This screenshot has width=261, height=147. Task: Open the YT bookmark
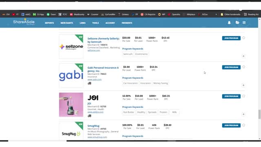[15, 15]
